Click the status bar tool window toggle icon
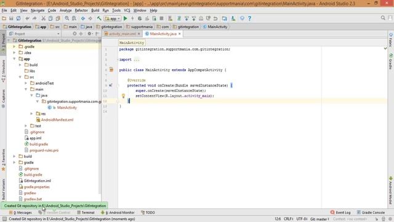The width and height of the screenshot is (394, 222). [4, 219]
